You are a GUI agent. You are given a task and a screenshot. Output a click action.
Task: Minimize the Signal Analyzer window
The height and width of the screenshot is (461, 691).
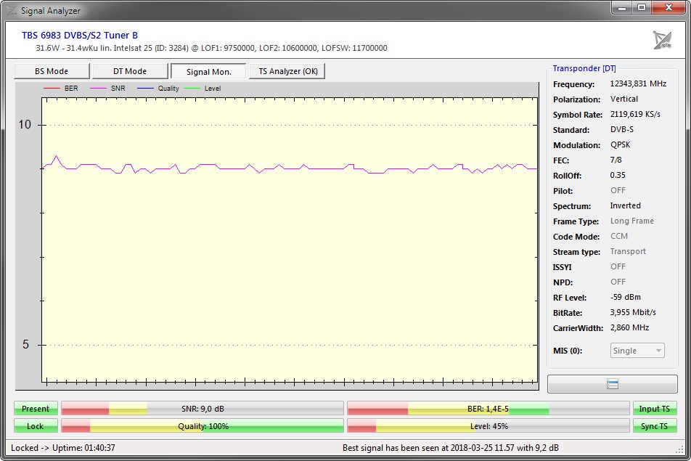622,7
